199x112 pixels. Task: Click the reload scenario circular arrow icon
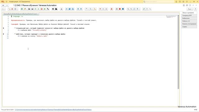coord(35,9)
